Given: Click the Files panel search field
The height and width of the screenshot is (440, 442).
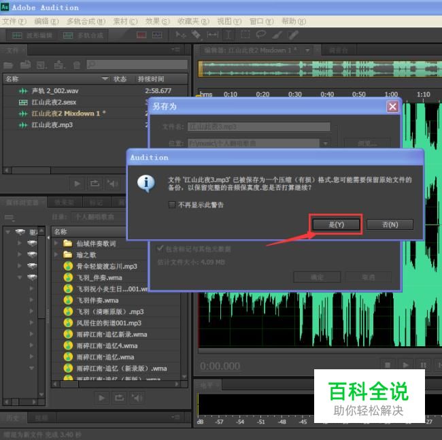Looking at the screenshot, I should coord(137,65).
